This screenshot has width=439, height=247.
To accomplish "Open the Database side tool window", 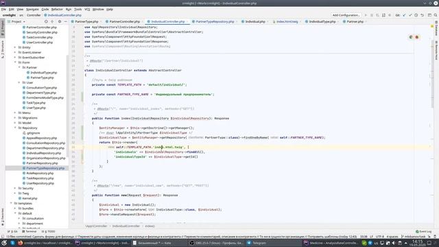I will pos(436,28).
